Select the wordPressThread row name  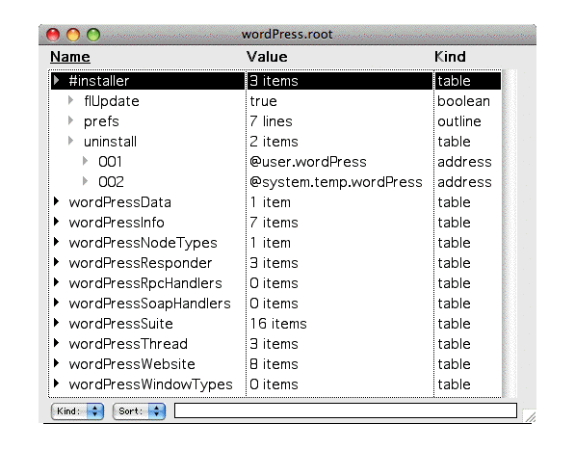[x=128, y=344]
